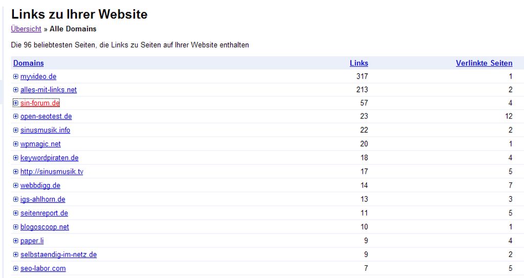
Task: Expand the alles-mit-links.net row
Action: point(16,90)
